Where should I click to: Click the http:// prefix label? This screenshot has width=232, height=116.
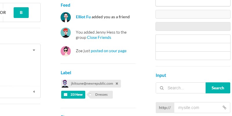click(x=165, y=108)
